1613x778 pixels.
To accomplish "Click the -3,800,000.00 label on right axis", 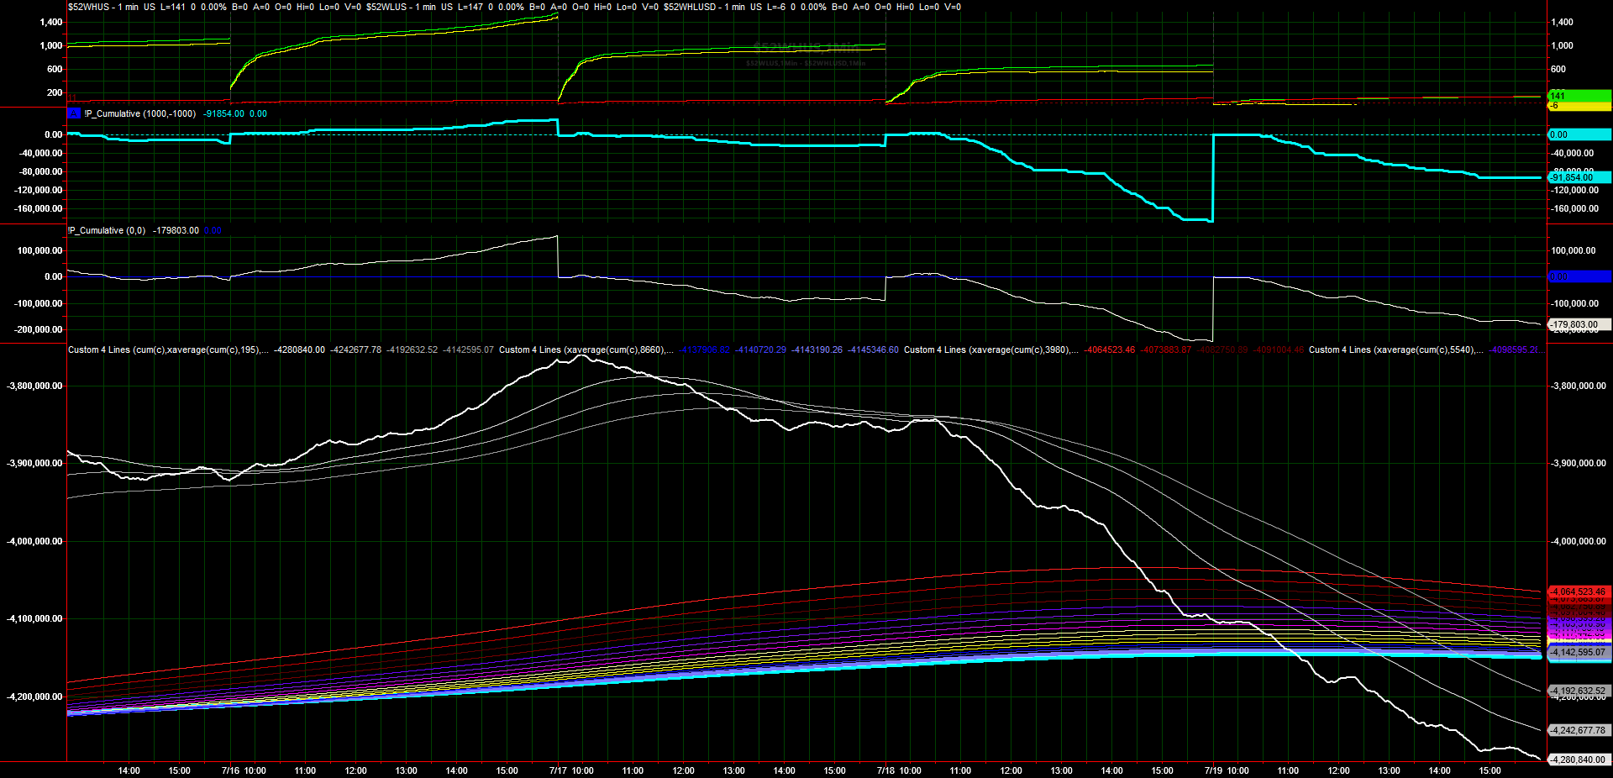I will (1579, 386).
